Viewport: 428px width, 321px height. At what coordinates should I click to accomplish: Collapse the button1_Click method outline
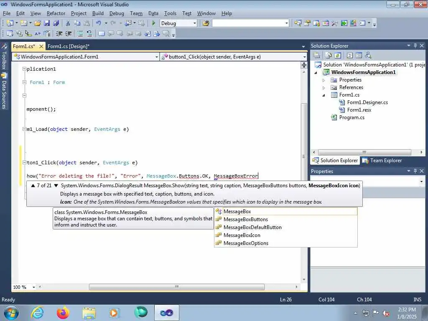24,163
